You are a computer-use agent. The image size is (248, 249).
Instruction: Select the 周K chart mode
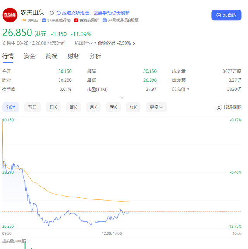click(x=73, y=107)
